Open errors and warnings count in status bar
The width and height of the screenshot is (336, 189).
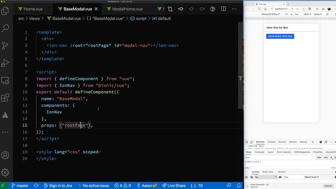coord(122,185)
